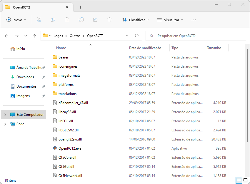Sort by the Nome column header
The image size is (250, 184).
(x=61, y=48)
